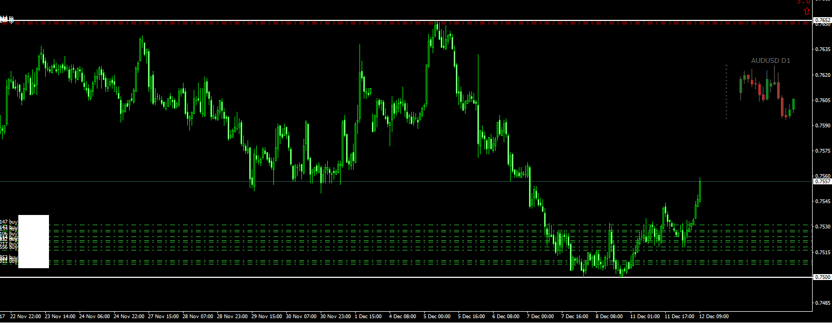Screen dimensions: 832x323
Task: Click the '22 Nov 22:00' time axis label
Action: (27, 317)
